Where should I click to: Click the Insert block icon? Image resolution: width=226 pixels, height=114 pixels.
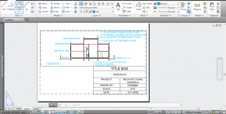pyautogui.click(x=139, y=7)
